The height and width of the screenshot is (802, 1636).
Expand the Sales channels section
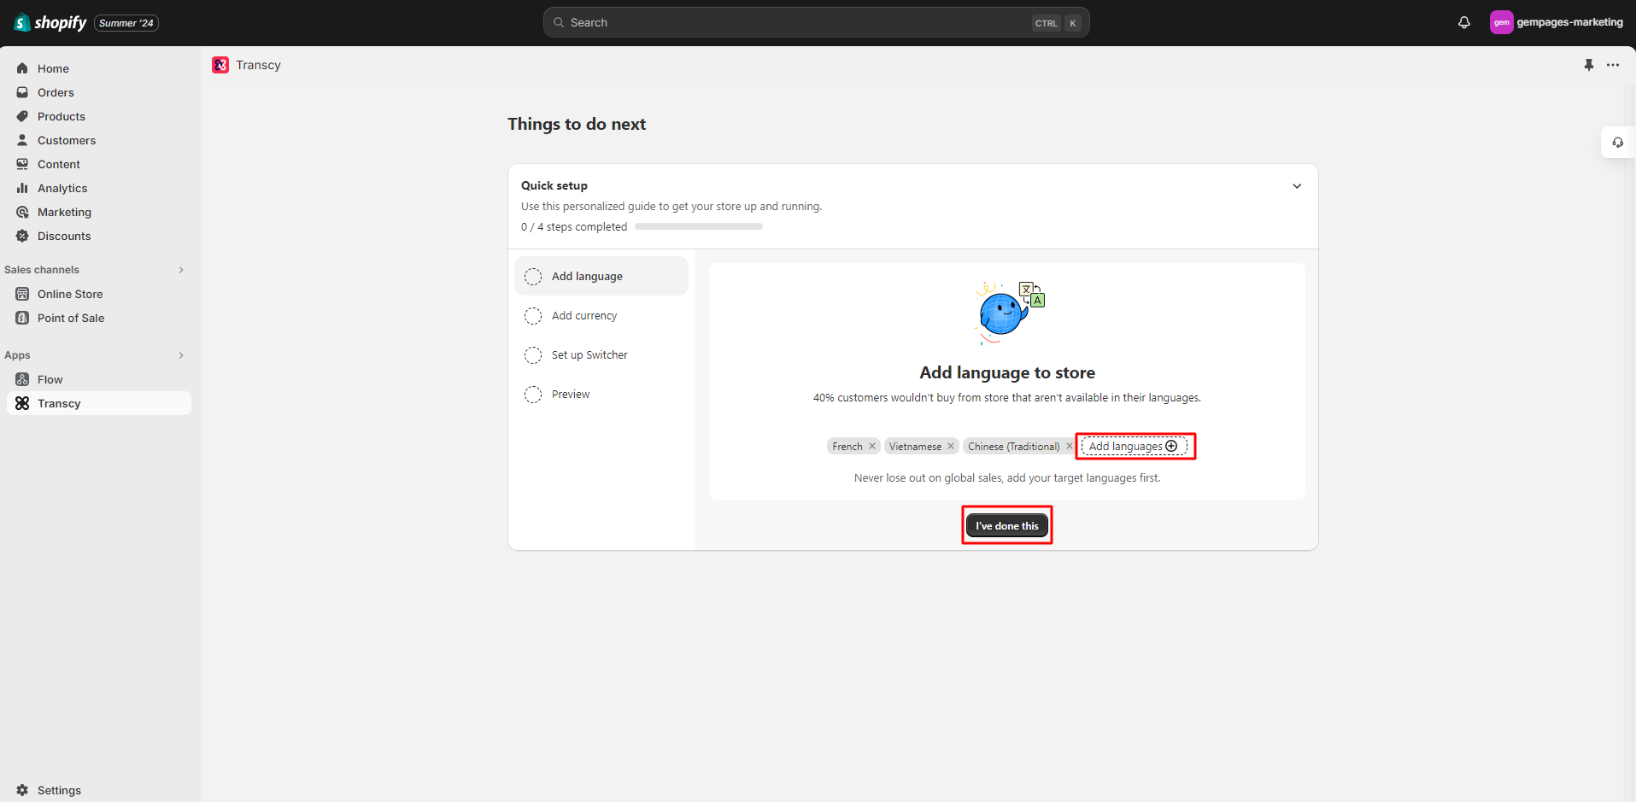point(180,269)
